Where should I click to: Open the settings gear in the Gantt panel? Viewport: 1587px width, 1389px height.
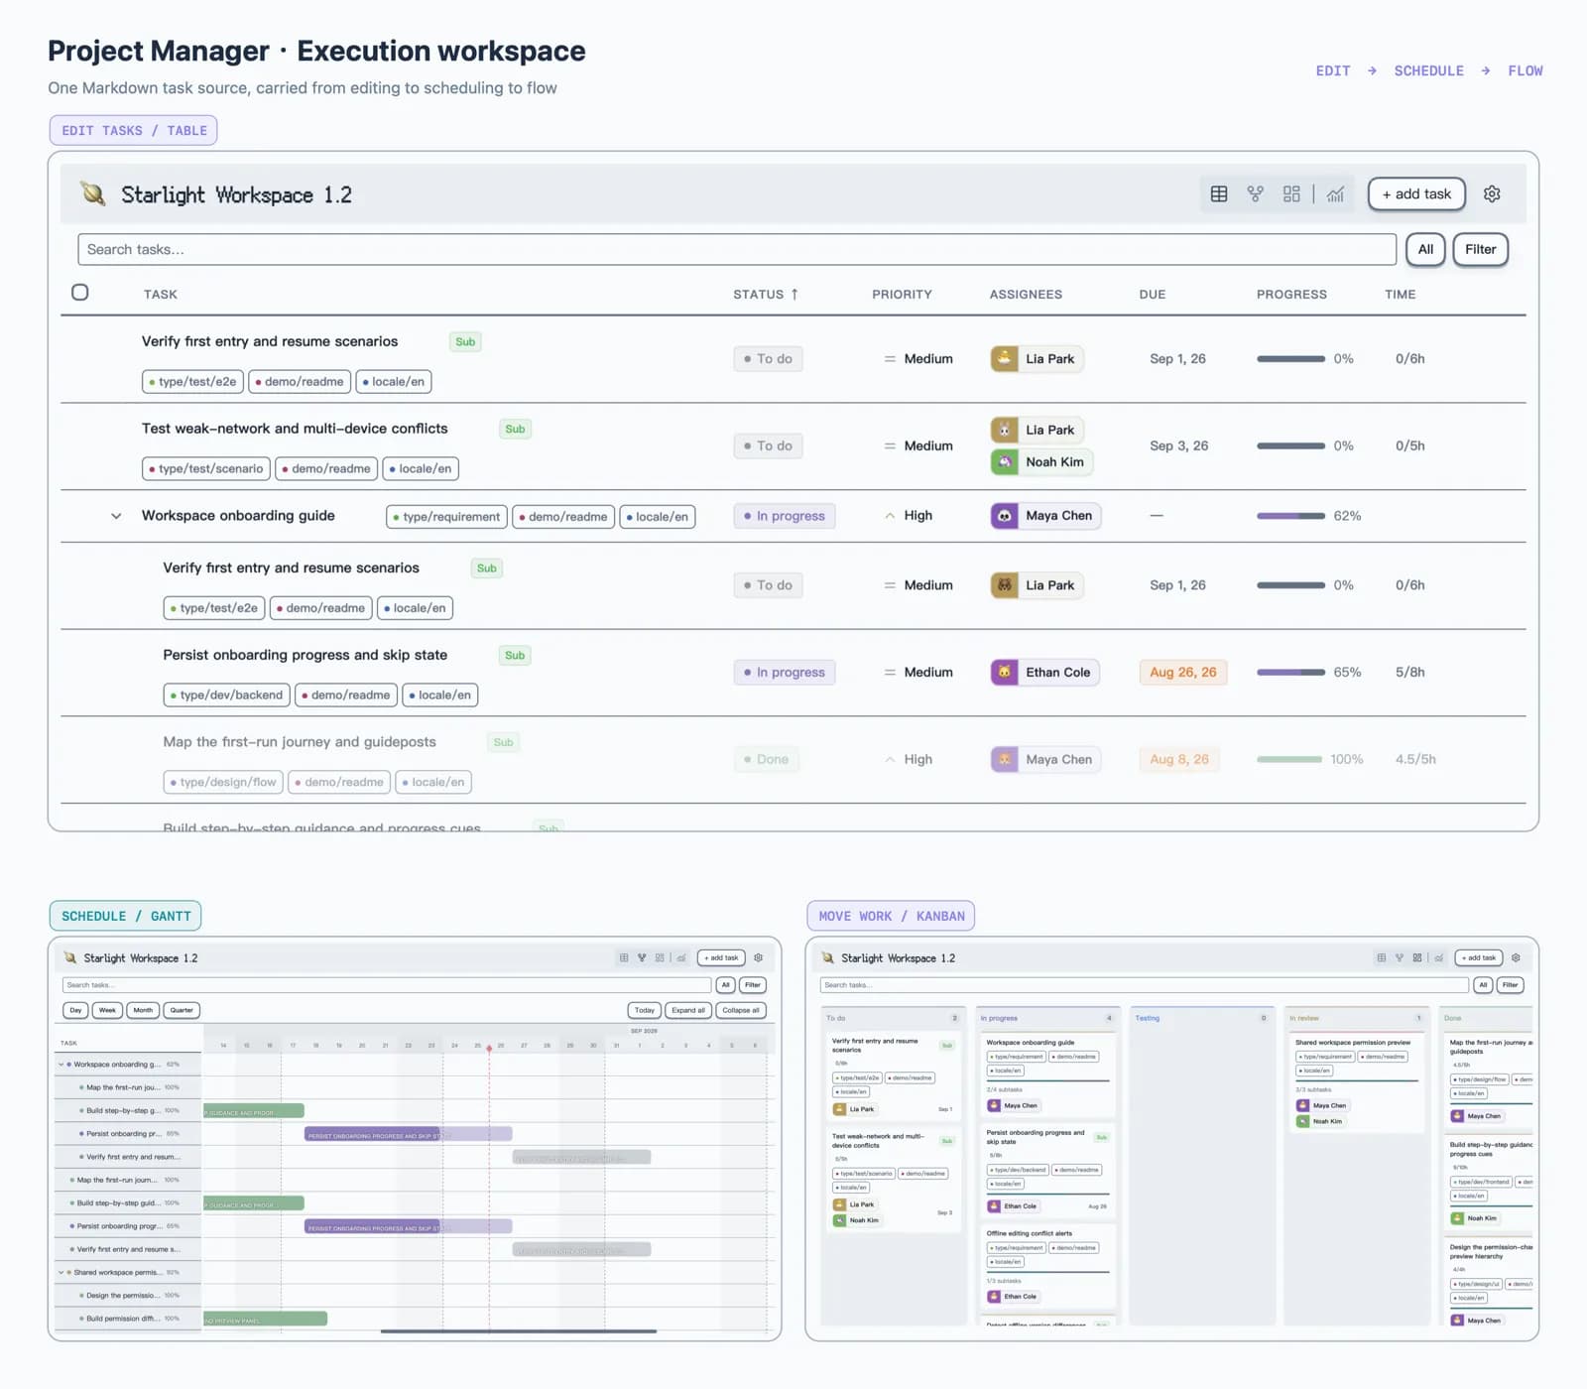click(x=759, y=957)
